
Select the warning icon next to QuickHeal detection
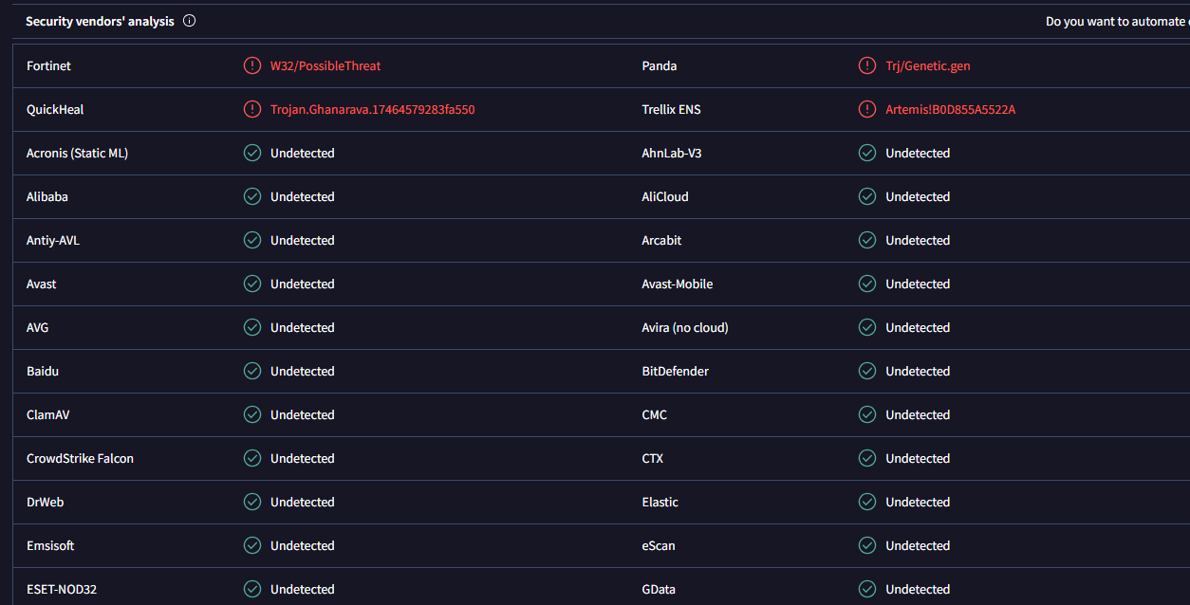point(252,109)
